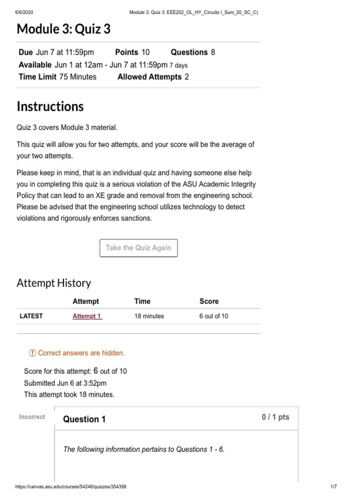Click the Time column header
This screenshot has height=499, width=352.
click(x=142, y=301)
